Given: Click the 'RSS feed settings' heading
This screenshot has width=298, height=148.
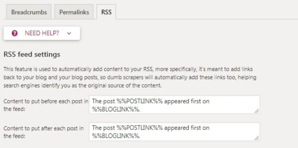Looking at the screenshot, I should (32, 54).
